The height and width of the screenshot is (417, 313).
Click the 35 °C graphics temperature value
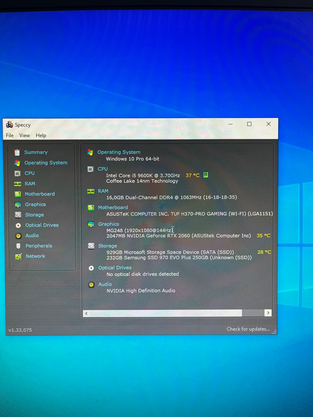(263, 236)
